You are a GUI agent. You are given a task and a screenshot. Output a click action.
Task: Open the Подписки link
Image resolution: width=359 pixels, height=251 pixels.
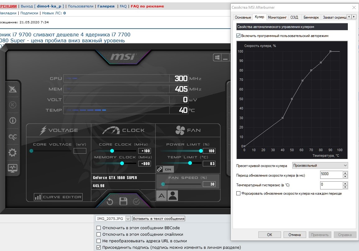29,13
